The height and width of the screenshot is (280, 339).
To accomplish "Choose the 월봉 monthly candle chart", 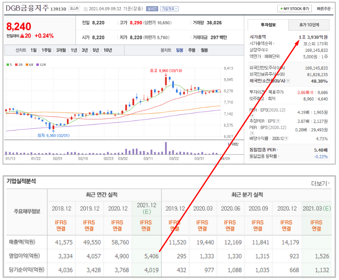I will tap(204, 50).
